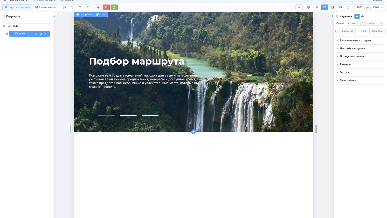387x218 pixels.
Task: Go to the first slide via the red indicator
Action: [106, 115]
